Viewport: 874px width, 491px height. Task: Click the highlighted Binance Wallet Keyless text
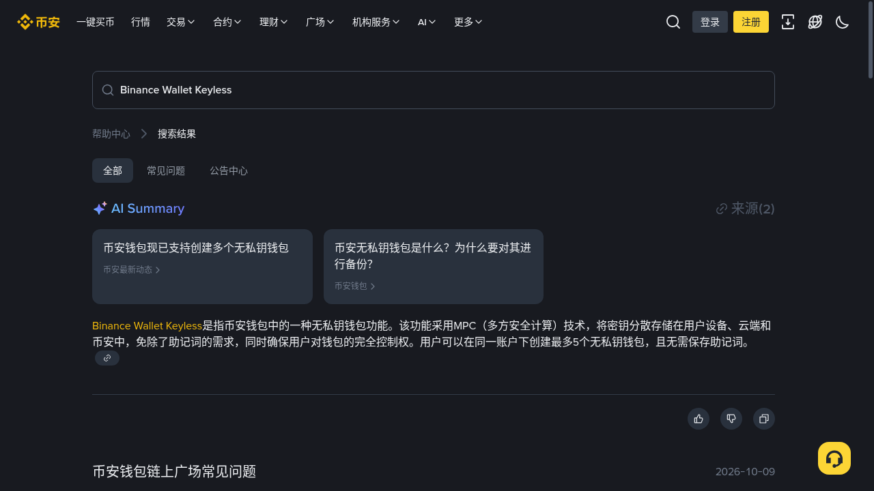pyautogui.click(x=147, y=325)
